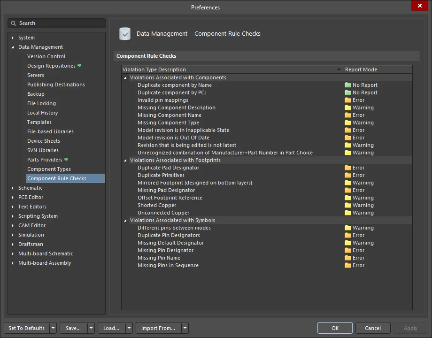Select the Component Types page

[x=49, y=169]
